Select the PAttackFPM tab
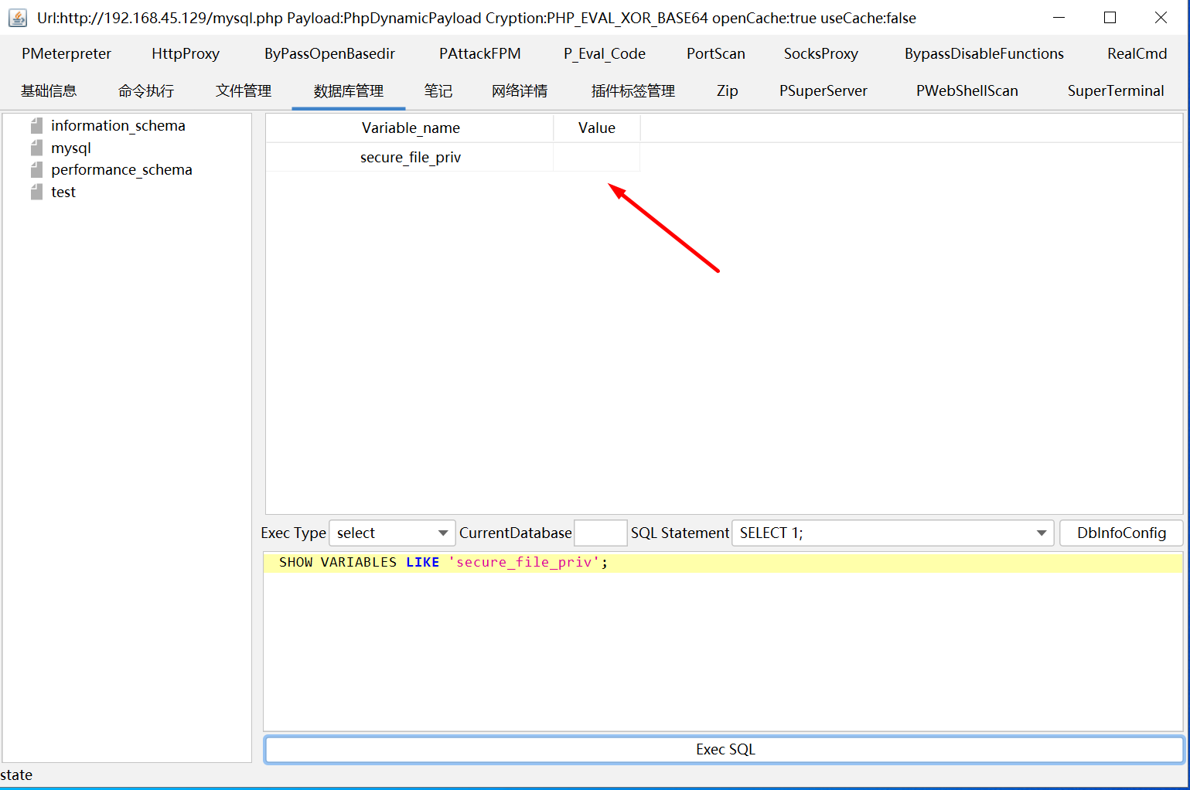 coord(480,53)
